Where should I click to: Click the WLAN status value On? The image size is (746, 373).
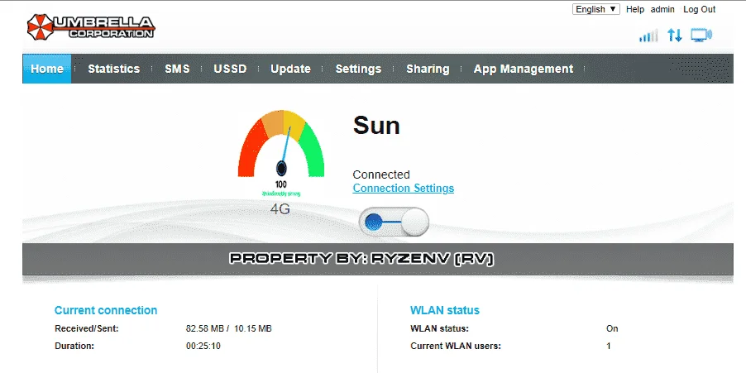pos(612,328)
